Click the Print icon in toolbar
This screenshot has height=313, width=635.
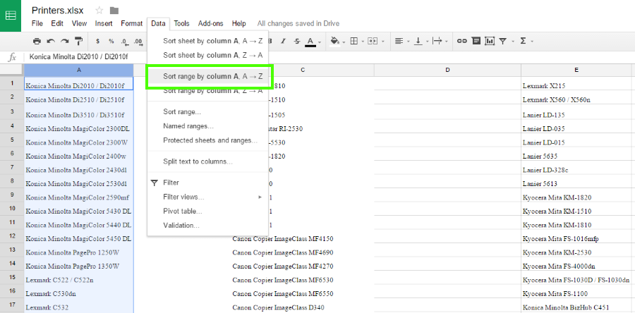pos(37,41)
